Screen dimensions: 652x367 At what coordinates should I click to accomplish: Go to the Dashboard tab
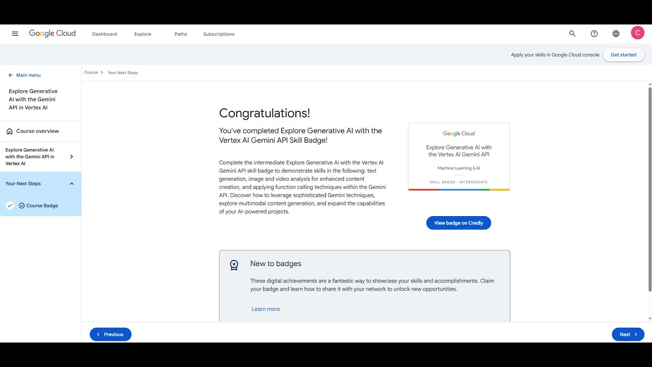tap(104, 34)
